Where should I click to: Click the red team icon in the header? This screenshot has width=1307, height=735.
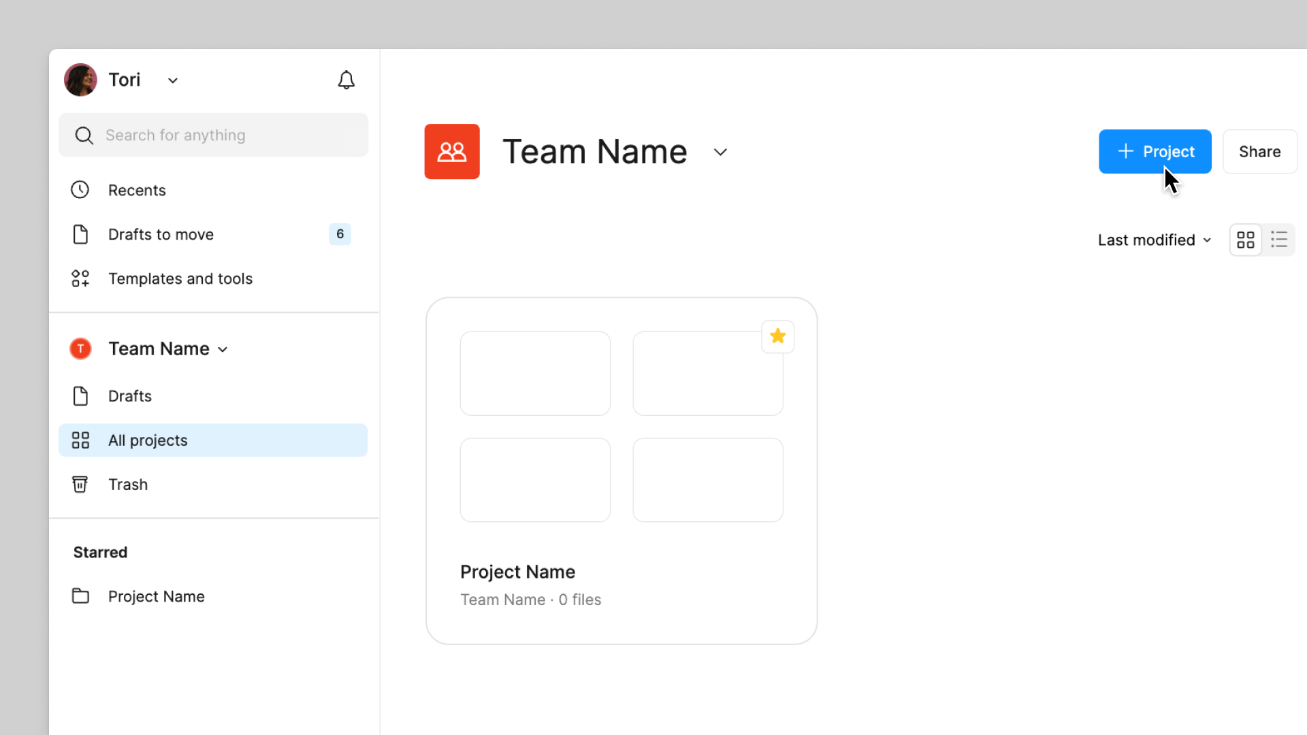click(452, 151)
